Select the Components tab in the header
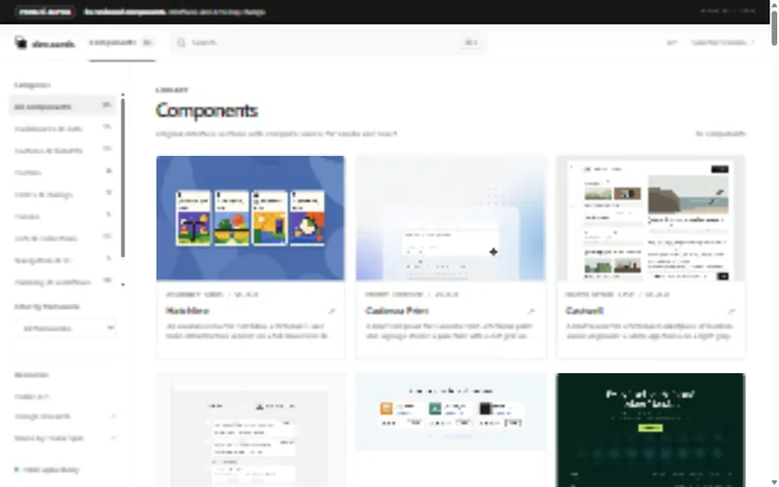The width and height of the screenshot is (779, 487). click(122, 43)
